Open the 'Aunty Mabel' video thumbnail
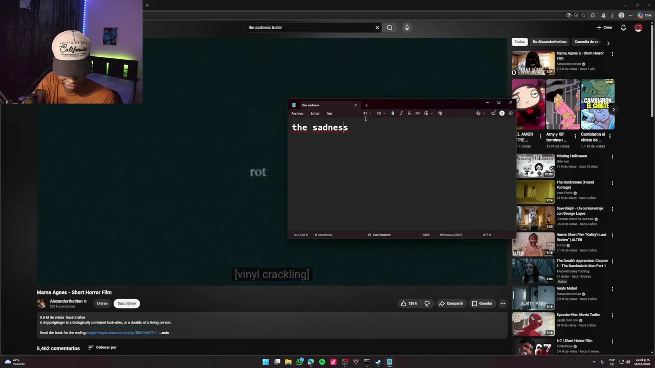This screenshot has width=655, height=368. pos(533,297)
